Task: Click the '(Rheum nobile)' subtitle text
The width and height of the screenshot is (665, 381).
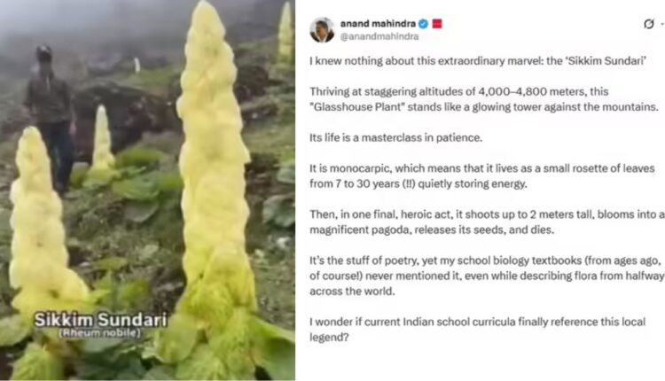Action: [100, 332]
